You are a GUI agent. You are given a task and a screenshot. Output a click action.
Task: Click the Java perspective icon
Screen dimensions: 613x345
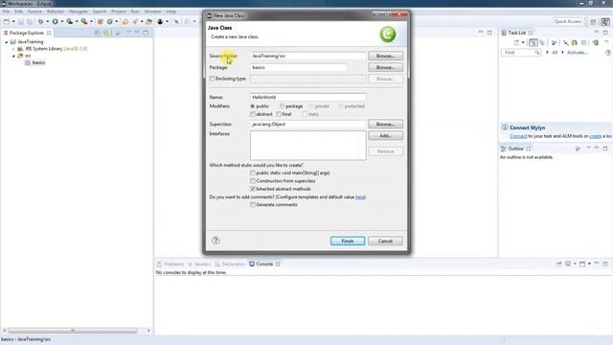[605, 21]
